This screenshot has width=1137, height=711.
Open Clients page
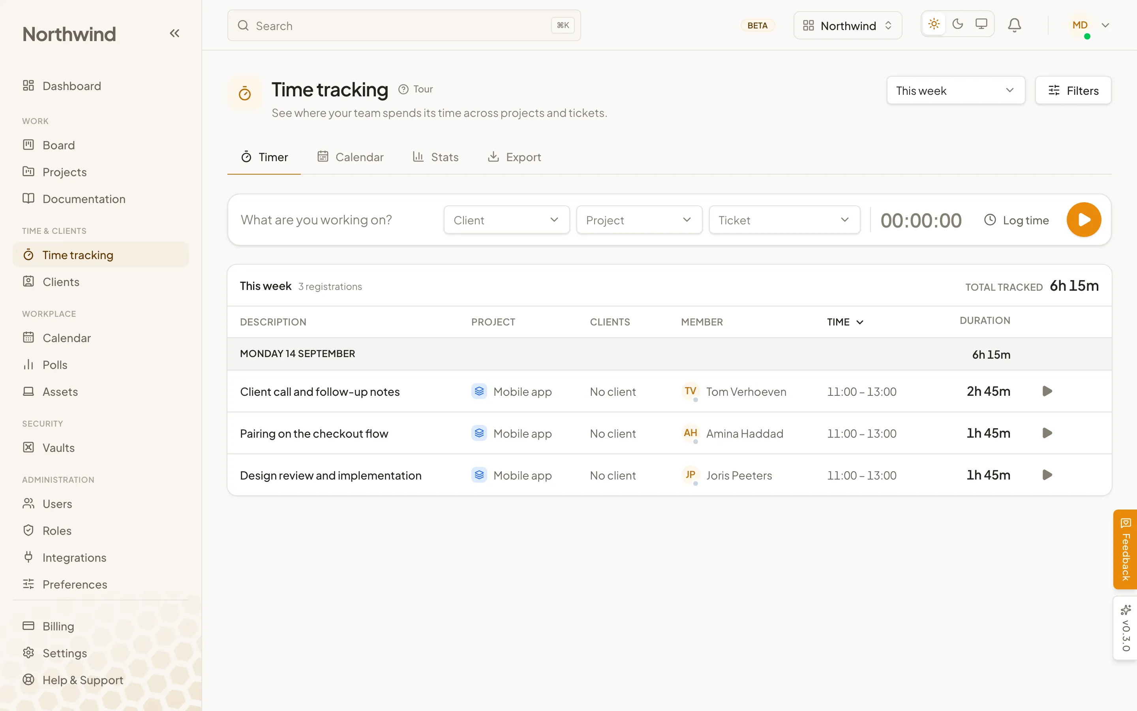tap(101, 282)
